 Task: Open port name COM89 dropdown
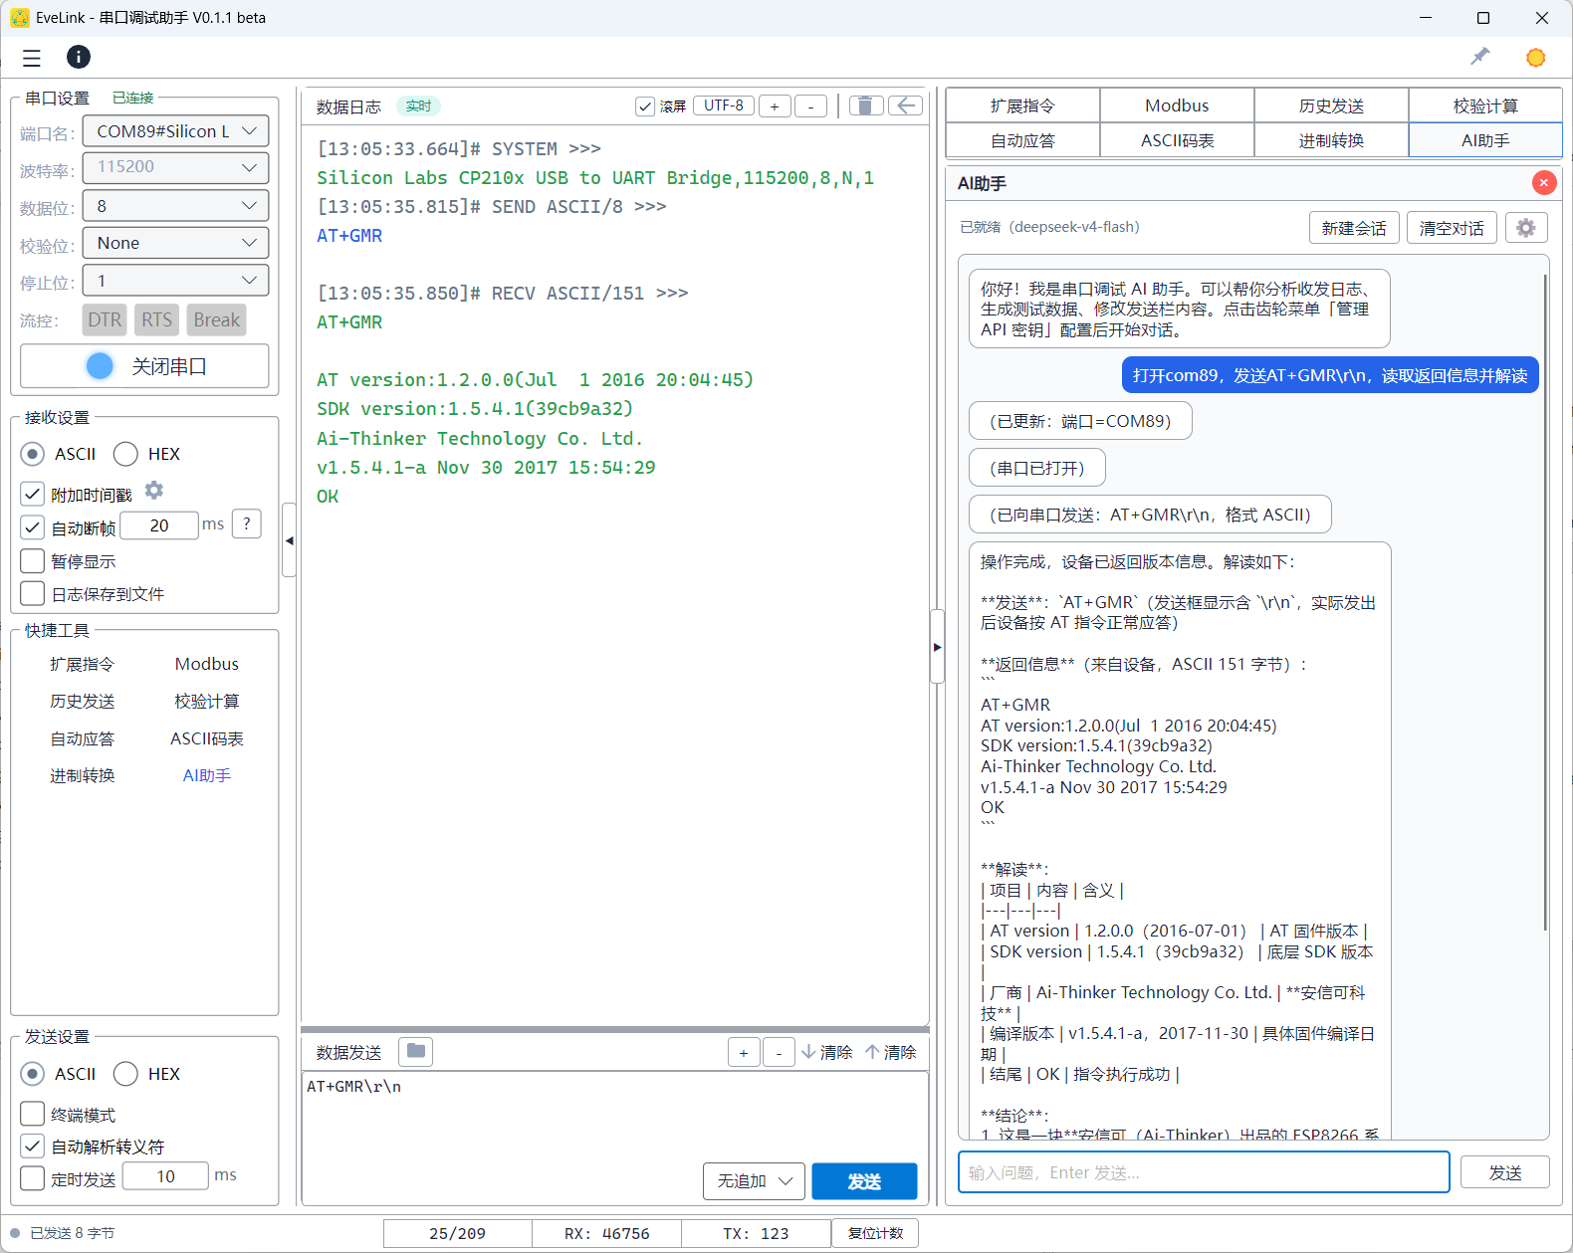[x=175, y=131]
